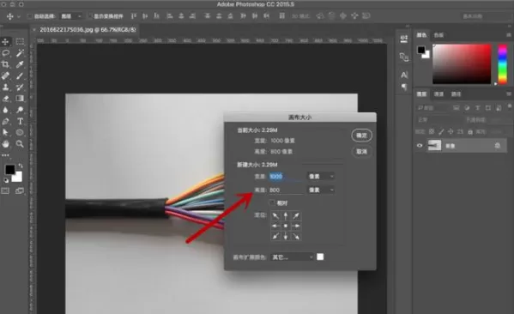Click the Auto-Align Layers icon in options bar
The image size is (514, 314).
[281, 15]
